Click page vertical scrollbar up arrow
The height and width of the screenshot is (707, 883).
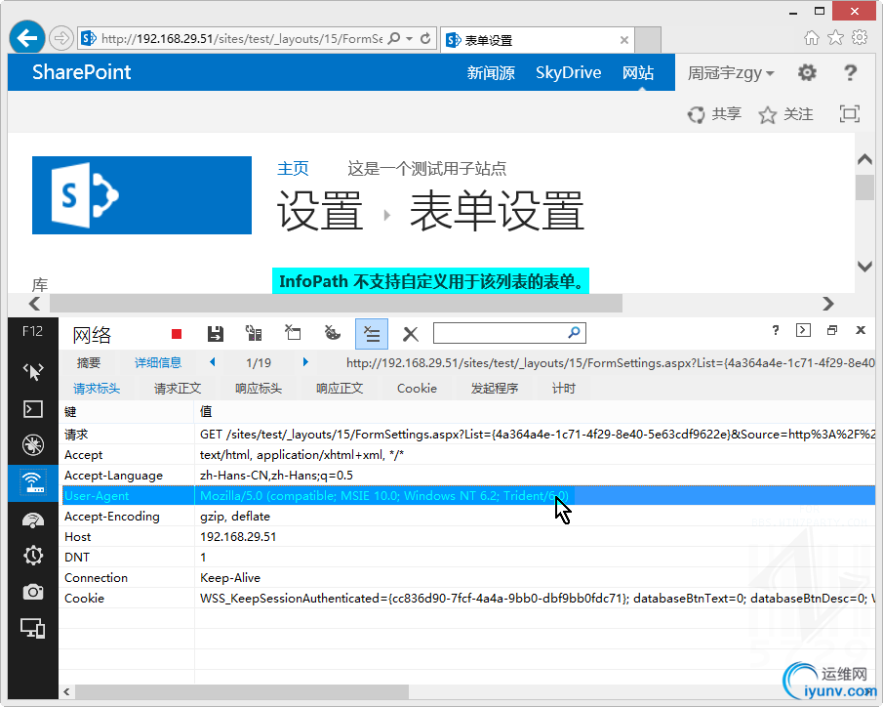(864, 159)
